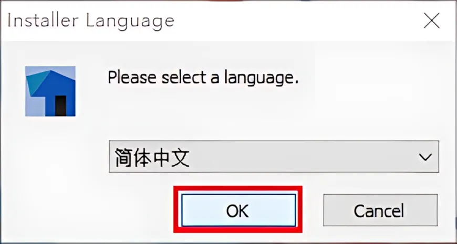Expand the language dropdown arrow
Viewport: 457px width, 244px height.
pyautogui.click(x=425, y=157)
